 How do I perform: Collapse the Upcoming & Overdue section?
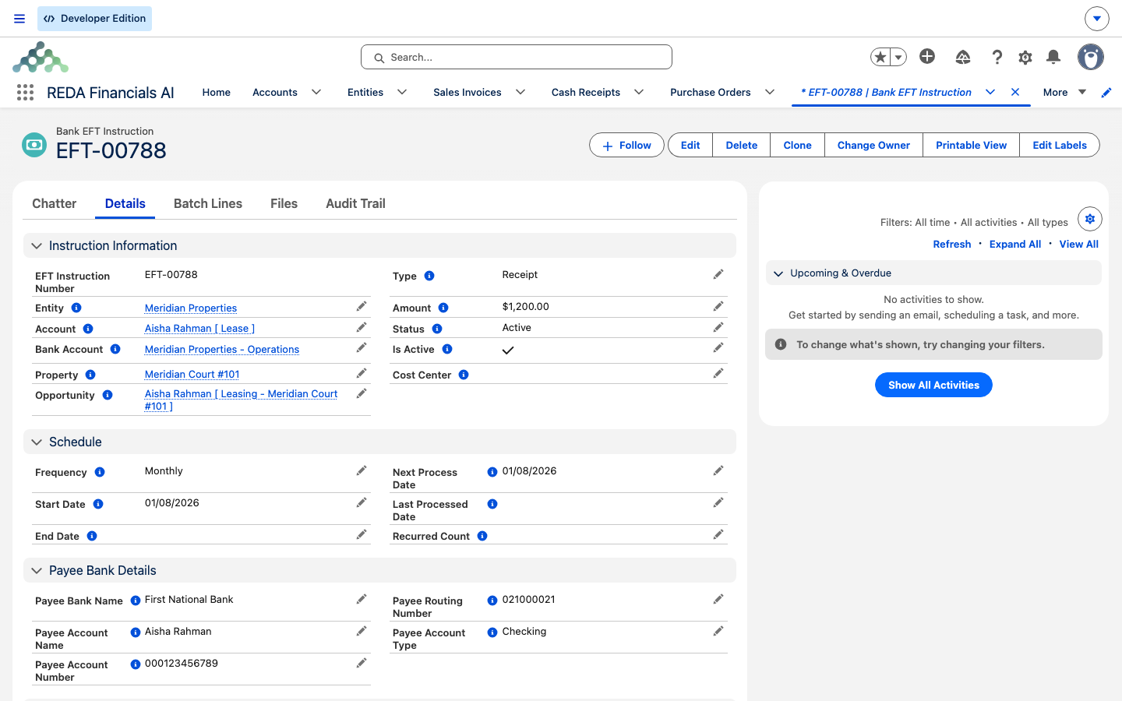778,273
